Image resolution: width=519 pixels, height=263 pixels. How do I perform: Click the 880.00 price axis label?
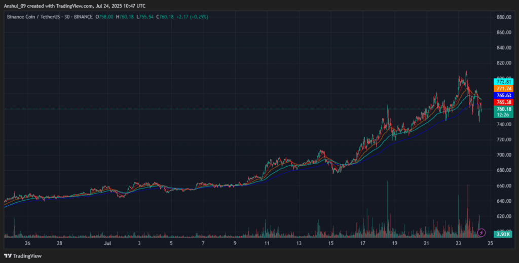pyautogui.click(x=503, y=17)
